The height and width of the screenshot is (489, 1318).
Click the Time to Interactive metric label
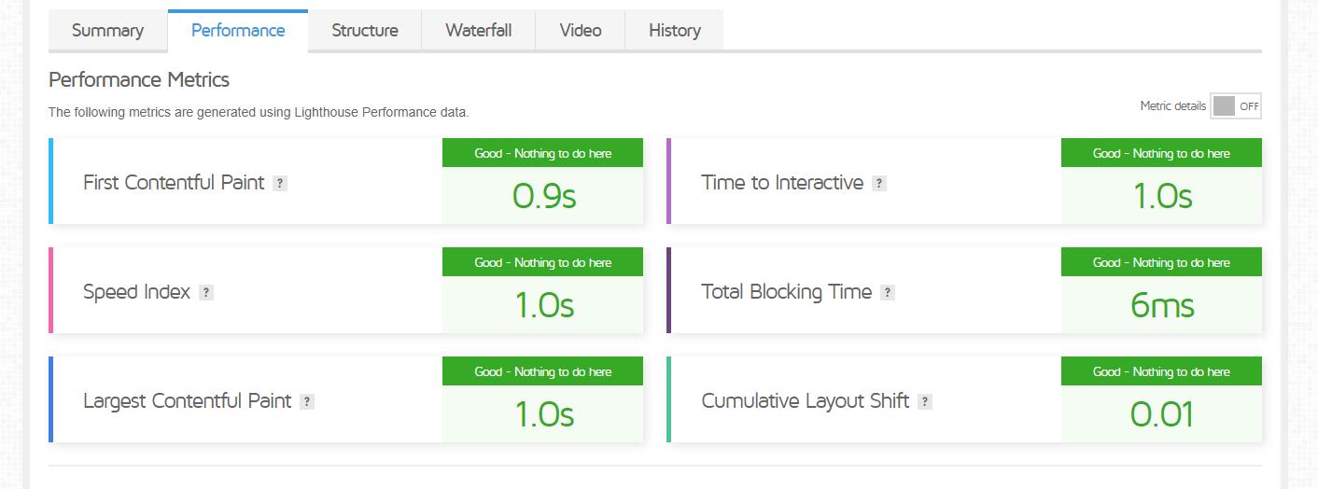click(782, 183)
